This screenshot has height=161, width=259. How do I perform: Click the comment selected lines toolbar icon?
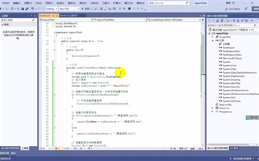120,9
